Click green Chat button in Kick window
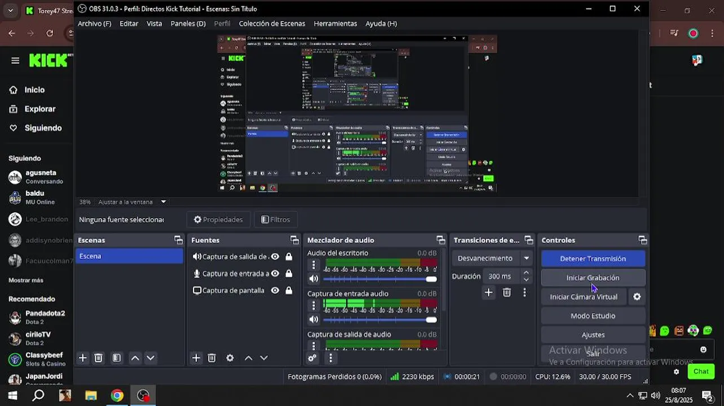The height and width of the screenshot is (406, 724). click(x=701, y=371)
